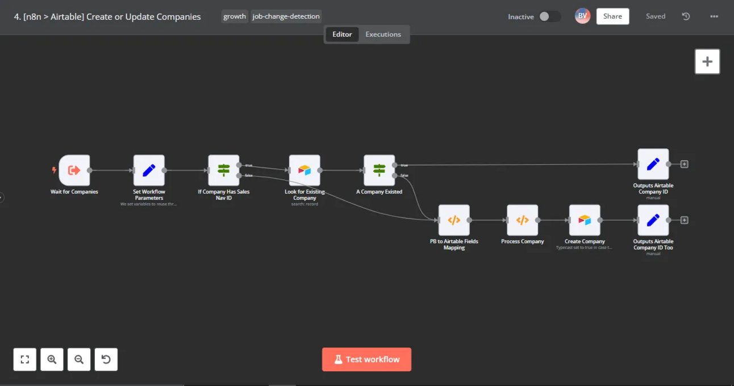Click the true output of A Company Existed
Image resolution: width=734 pixels, height=386 pixels.
[x=395, y=165]
